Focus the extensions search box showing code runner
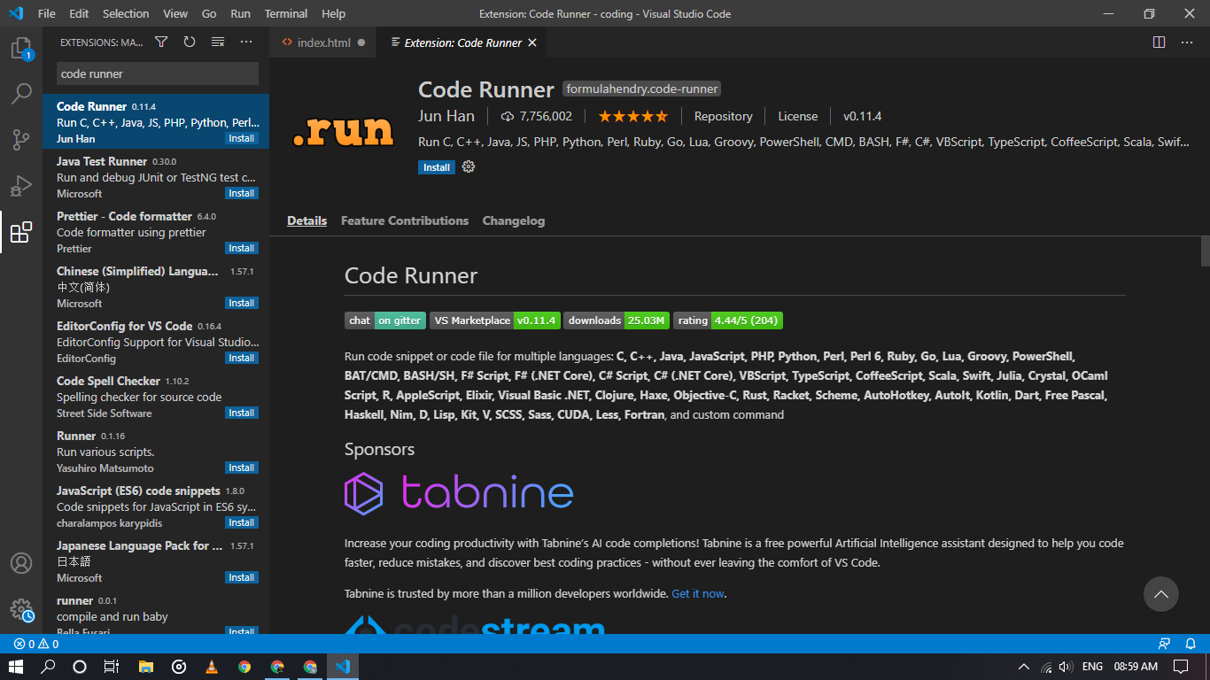The width and height of the screenshot is (1210, 680). [156, 73]
